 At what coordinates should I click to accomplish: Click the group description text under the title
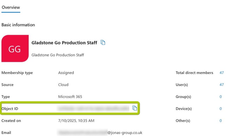click(x=58, y=55)
